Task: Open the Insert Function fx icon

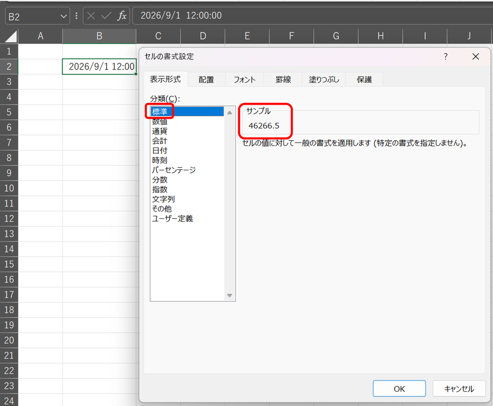Action: point(122,16)
